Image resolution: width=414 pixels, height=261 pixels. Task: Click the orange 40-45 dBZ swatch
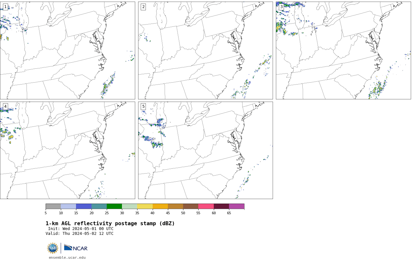pos(160,206)
